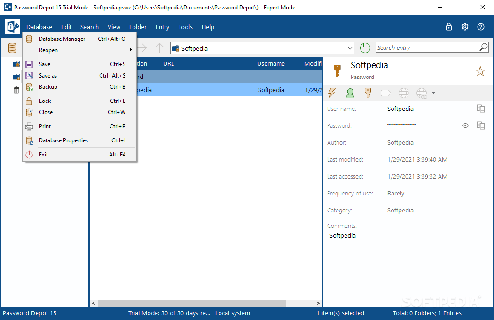
Task: Mark Softpedia entry as favorite star
Action: click(x=480, y=71)
